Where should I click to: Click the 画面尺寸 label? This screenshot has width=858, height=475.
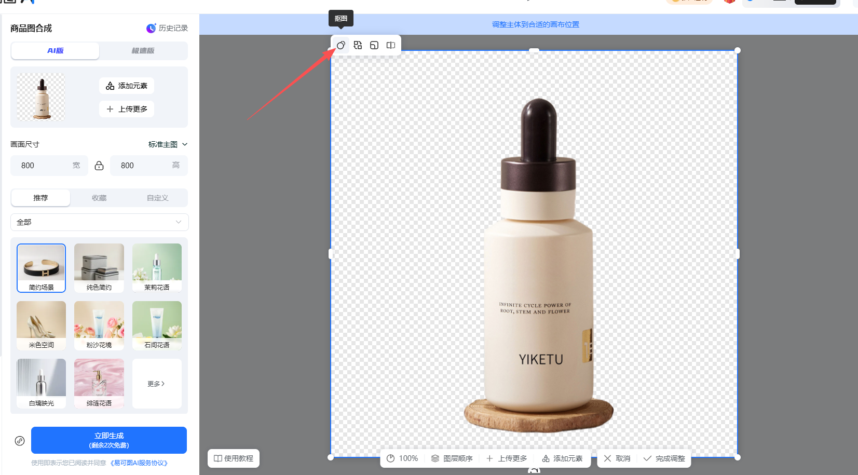25,144
